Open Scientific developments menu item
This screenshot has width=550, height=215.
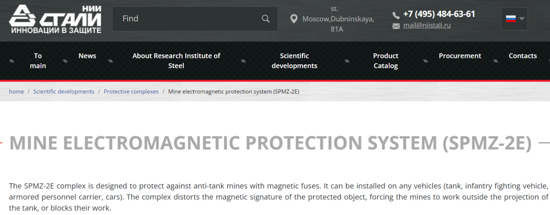294,61
